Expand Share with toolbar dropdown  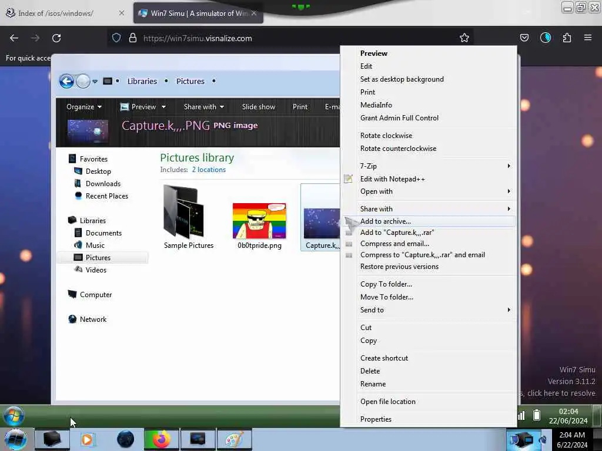(204, 107)
